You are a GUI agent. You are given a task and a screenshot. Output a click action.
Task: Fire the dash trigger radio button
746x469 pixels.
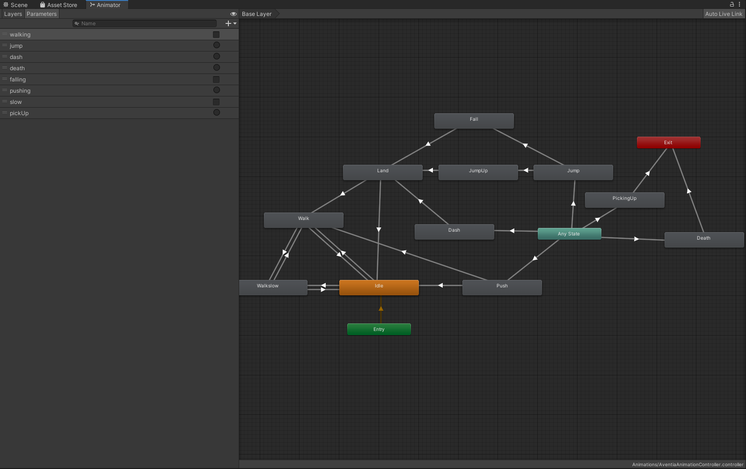(217, 57)
